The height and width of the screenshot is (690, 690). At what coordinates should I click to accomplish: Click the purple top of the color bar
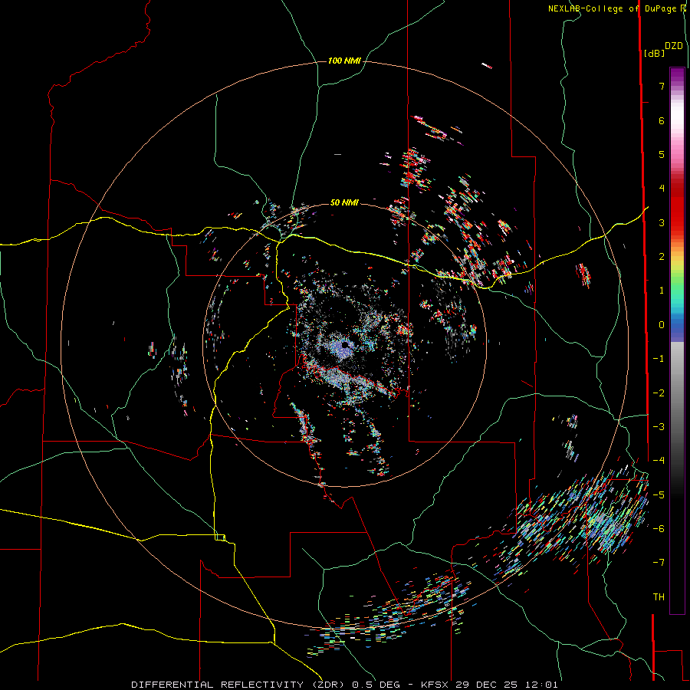coord(677,76)
